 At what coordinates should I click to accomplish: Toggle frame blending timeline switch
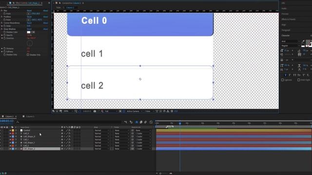pos(141,122)
